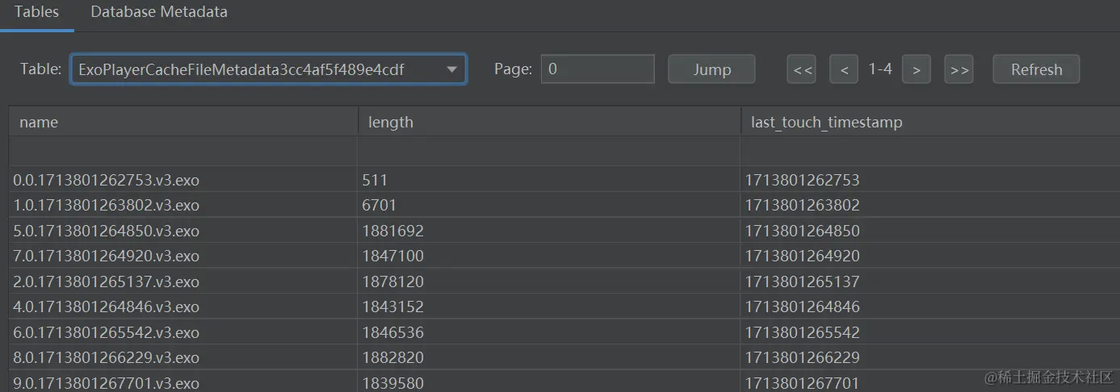
Task: Click timestamp cell 1713801265542
Action: coord(930,332)
